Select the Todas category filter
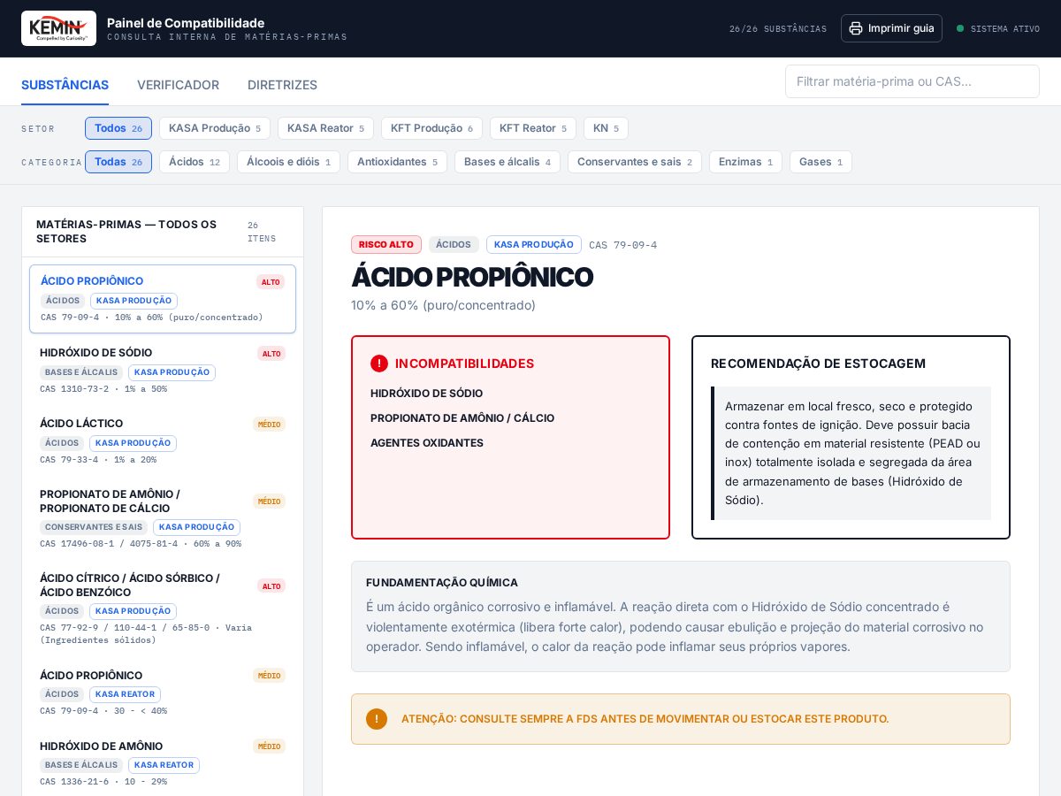1061x796 pixels. click(x=118, y=162)
